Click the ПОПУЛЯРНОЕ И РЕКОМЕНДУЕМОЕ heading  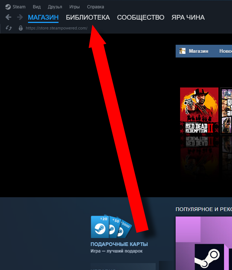[x=204, y=209]
